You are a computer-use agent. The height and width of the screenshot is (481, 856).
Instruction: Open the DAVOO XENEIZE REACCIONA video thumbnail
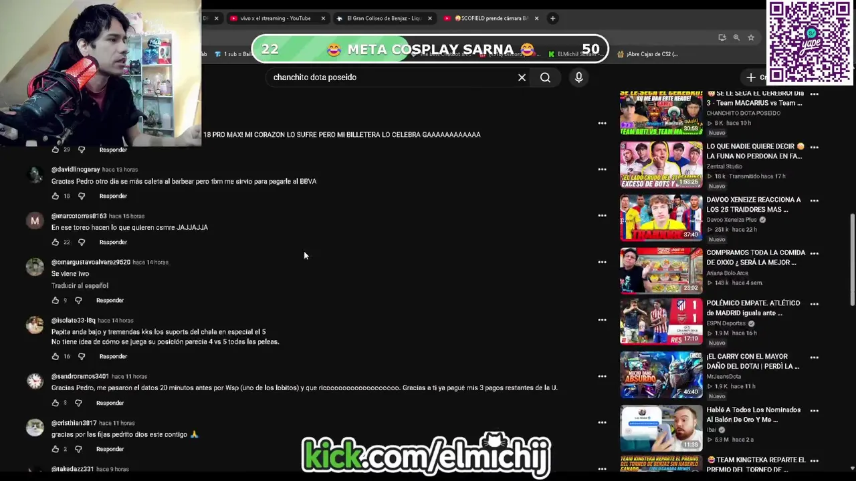click(661, 218)
